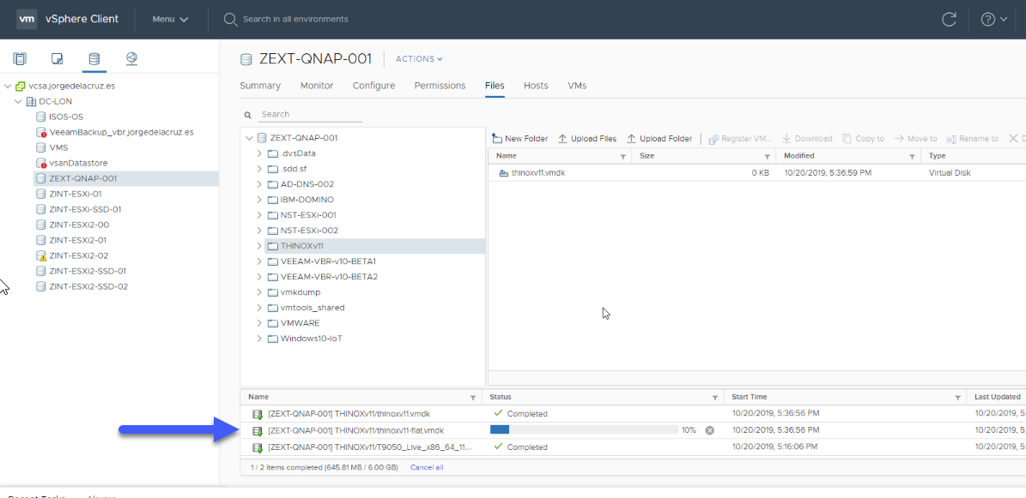Click Upload Files button
Screen dimensions: 1026x498
pos(587,139)
